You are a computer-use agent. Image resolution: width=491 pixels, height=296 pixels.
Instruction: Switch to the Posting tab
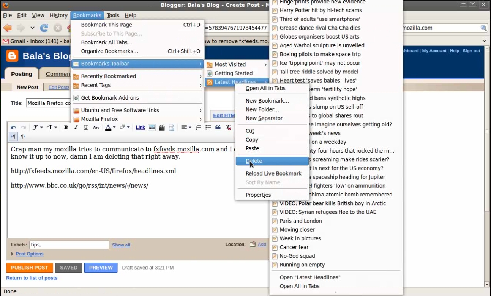(21, 74)
